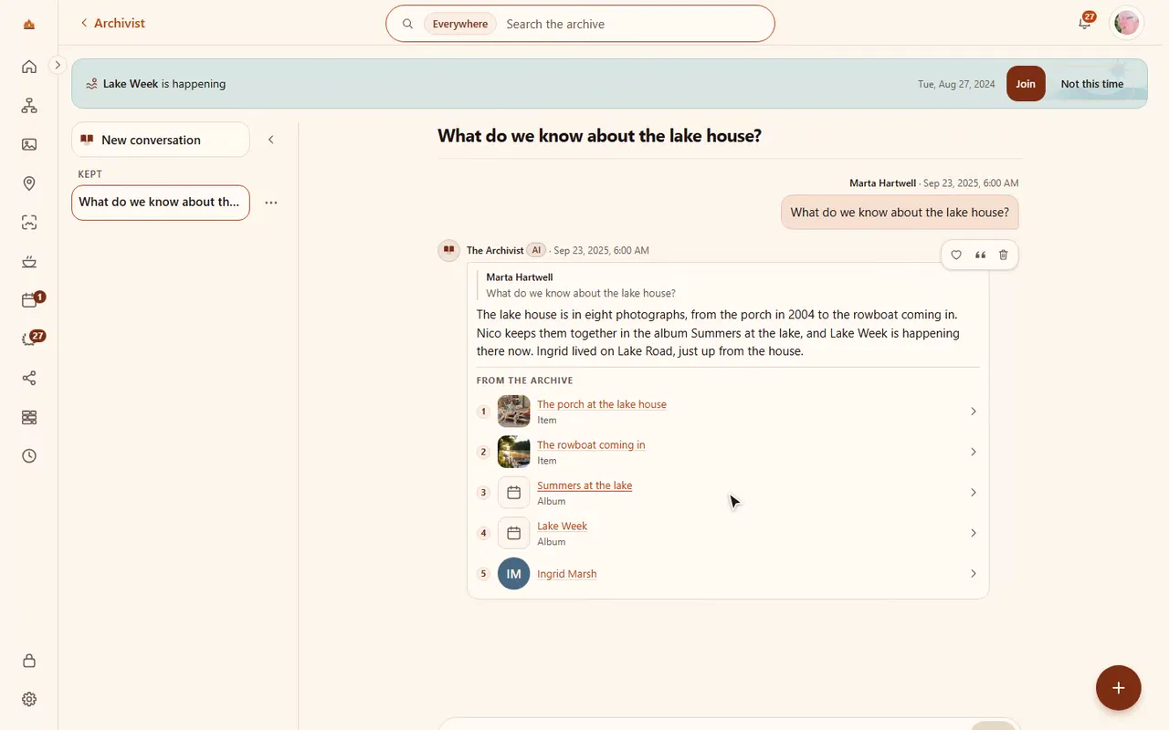Screen dimensions: 1169x730
Task: Open the calendar icon with badge 1
Action: click(29, 300)
